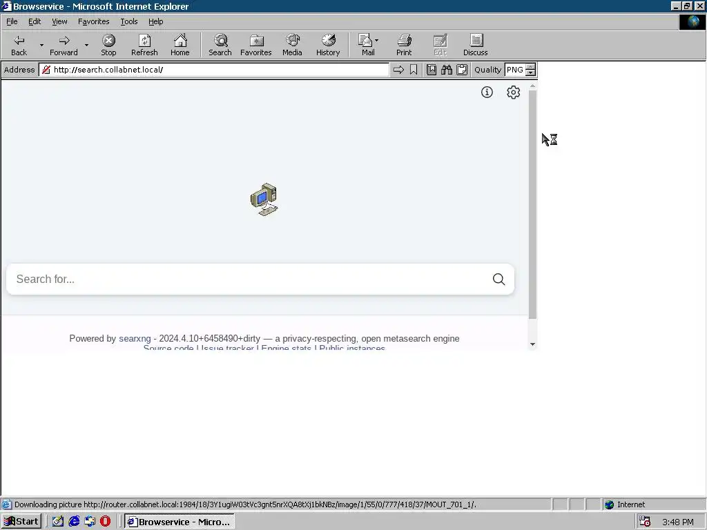Open the Favorites toolbar pane
Screen dimensions: 707x530
point(255,45)
